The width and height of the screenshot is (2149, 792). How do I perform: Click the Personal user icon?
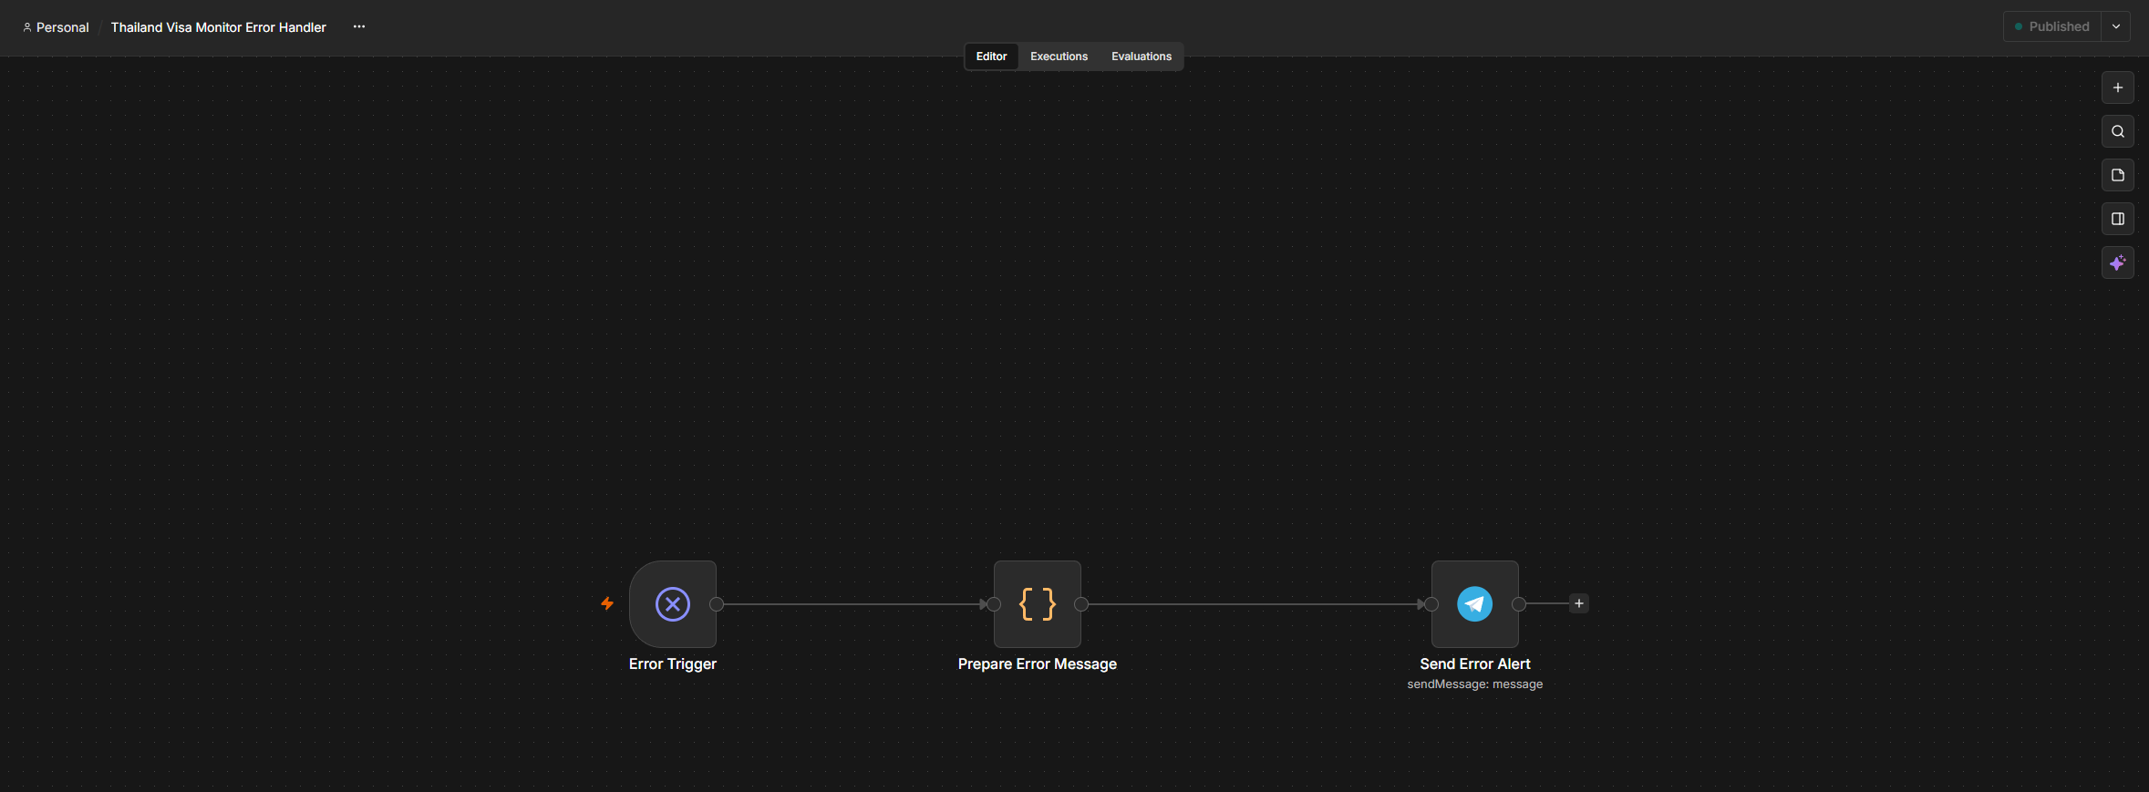point(27,27)
